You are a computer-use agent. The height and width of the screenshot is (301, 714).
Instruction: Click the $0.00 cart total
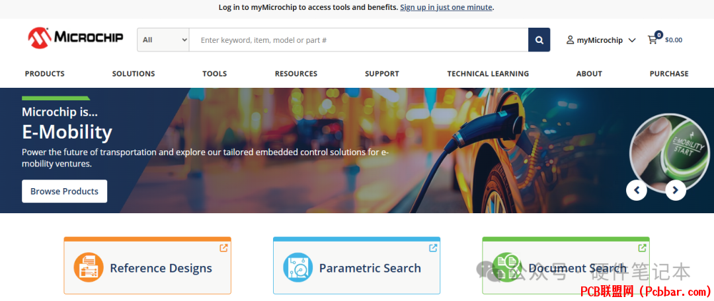pyautogui.click(x=674, y=40)
